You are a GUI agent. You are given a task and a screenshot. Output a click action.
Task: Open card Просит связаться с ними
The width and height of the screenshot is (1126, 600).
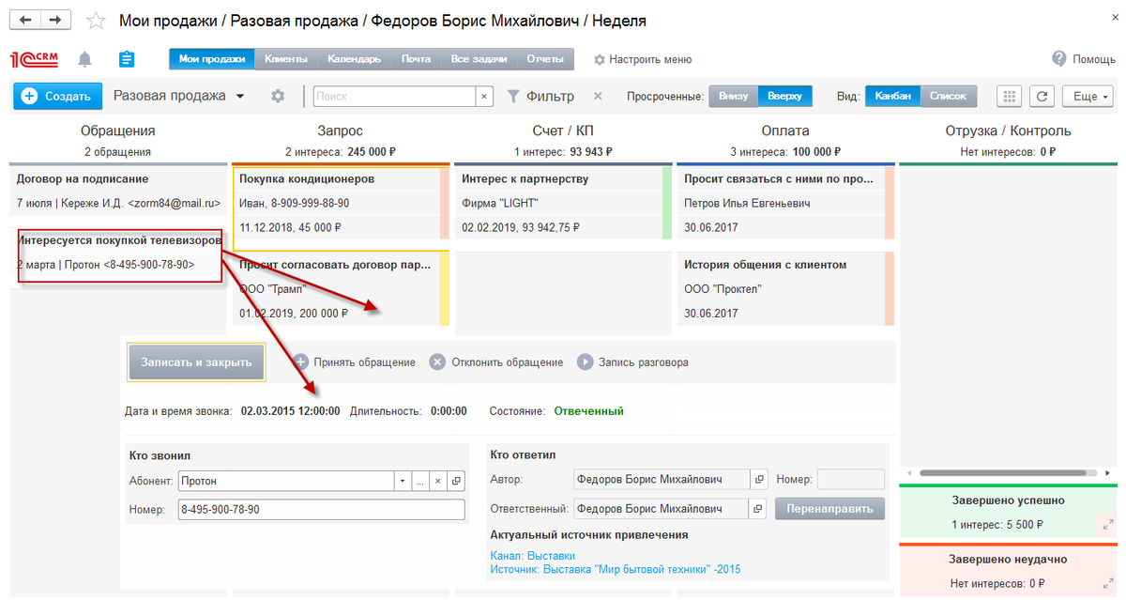point(786,203)
